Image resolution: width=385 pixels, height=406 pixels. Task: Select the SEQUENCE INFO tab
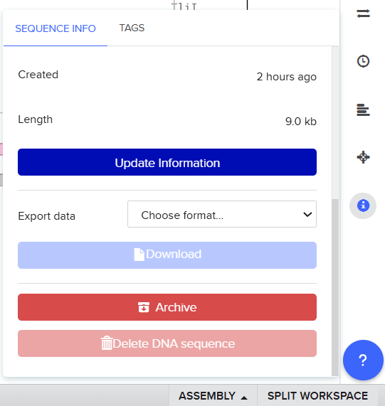[x=56, y=28]
